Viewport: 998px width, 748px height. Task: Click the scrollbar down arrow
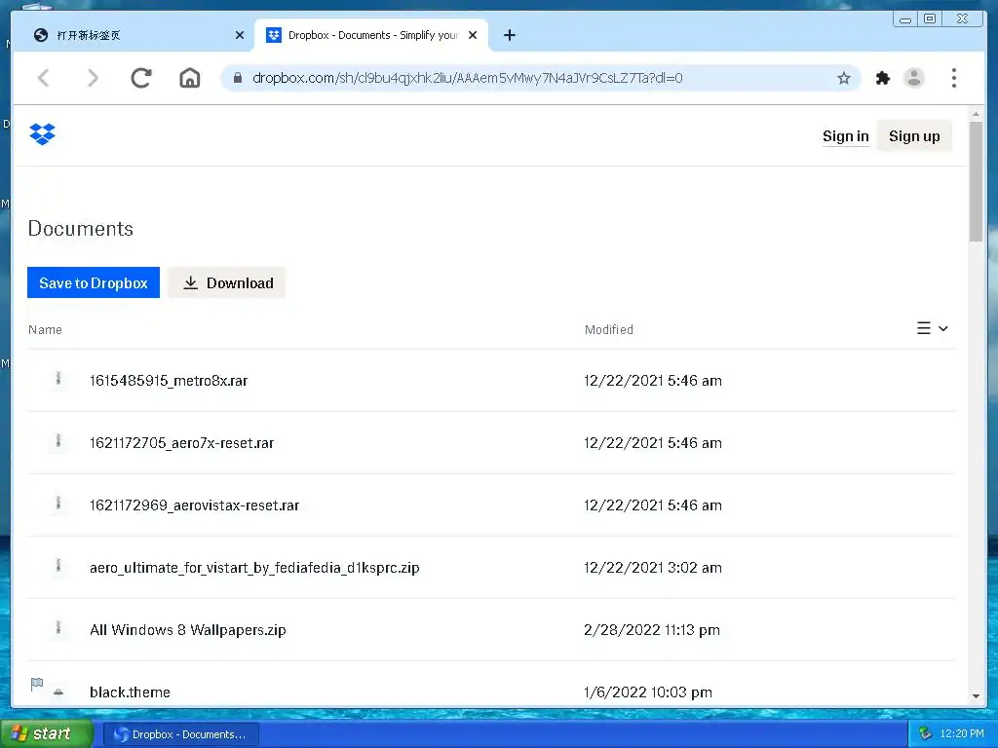(x=976, y=696)
